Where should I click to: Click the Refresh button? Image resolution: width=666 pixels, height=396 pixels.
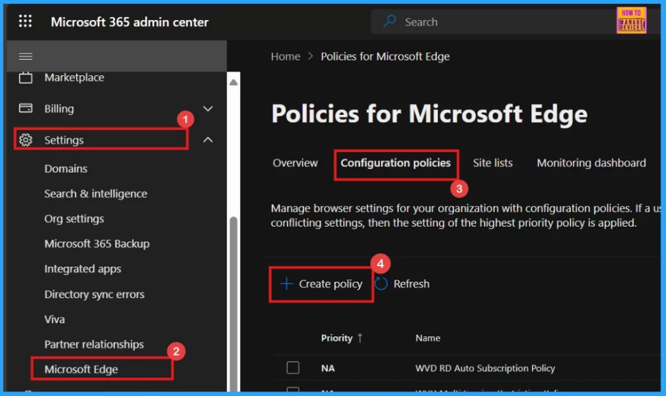pos(402,284)
